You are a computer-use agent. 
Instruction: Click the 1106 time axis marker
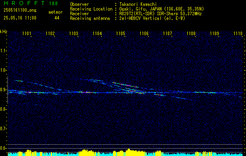[144, 33]
